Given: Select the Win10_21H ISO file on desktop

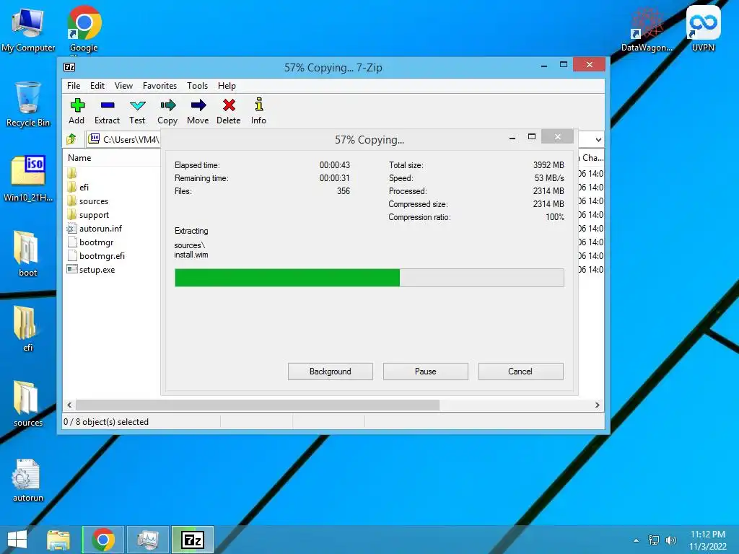Looking at the screenshot, I should coord(28,179).
